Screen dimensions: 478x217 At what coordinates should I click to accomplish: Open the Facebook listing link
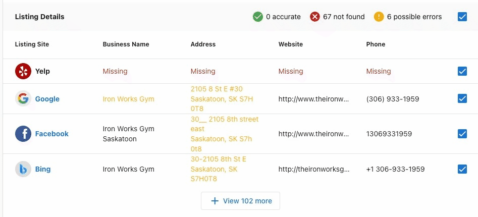coord(52,134)
